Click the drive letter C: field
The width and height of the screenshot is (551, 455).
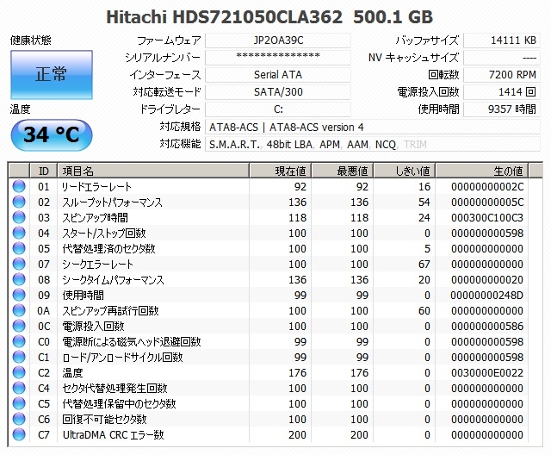pos(278,109)
